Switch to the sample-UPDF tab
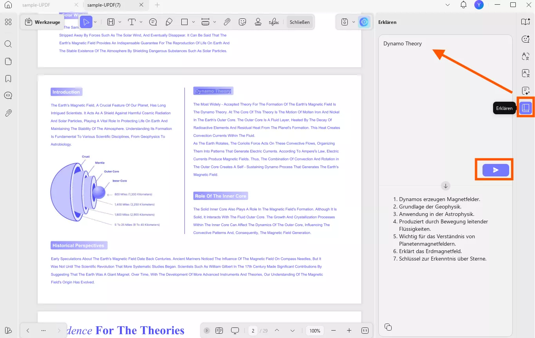Screen dimensions: 535x338 pyautogui.click(x=36, y=5)
